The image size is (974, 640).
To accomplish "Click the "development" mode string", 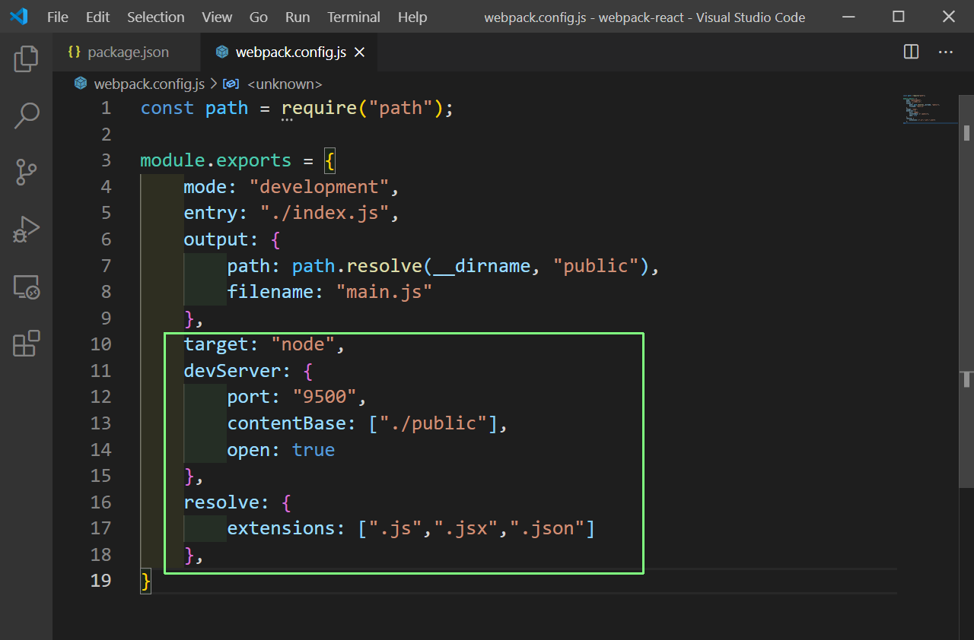I will 319,187.
